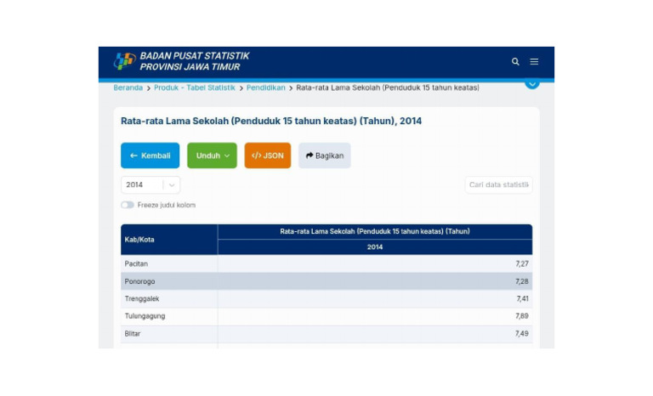The image size is (653, 396).
Task: Click the BPS logo icon
Action: coord(124,61)
